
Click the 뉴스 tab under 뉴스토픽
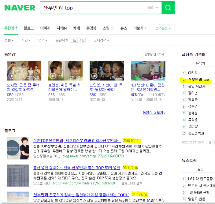(200, 169)
